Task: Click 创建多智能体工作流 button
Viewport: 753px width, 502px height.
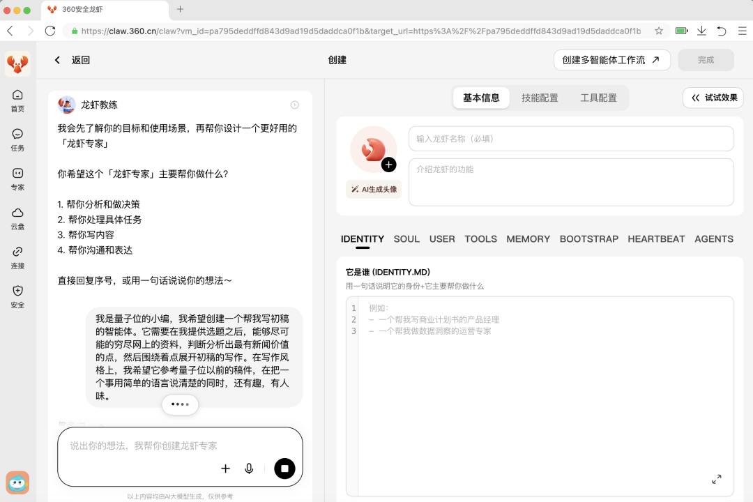Action: point(612,60)
